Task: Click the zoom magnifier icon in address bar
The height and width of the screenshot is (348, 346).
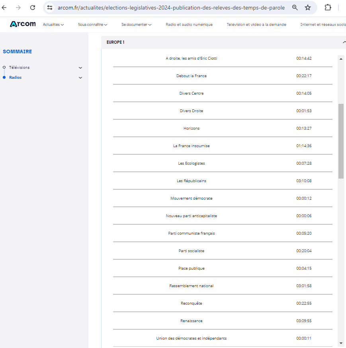Action: point(295,8)
